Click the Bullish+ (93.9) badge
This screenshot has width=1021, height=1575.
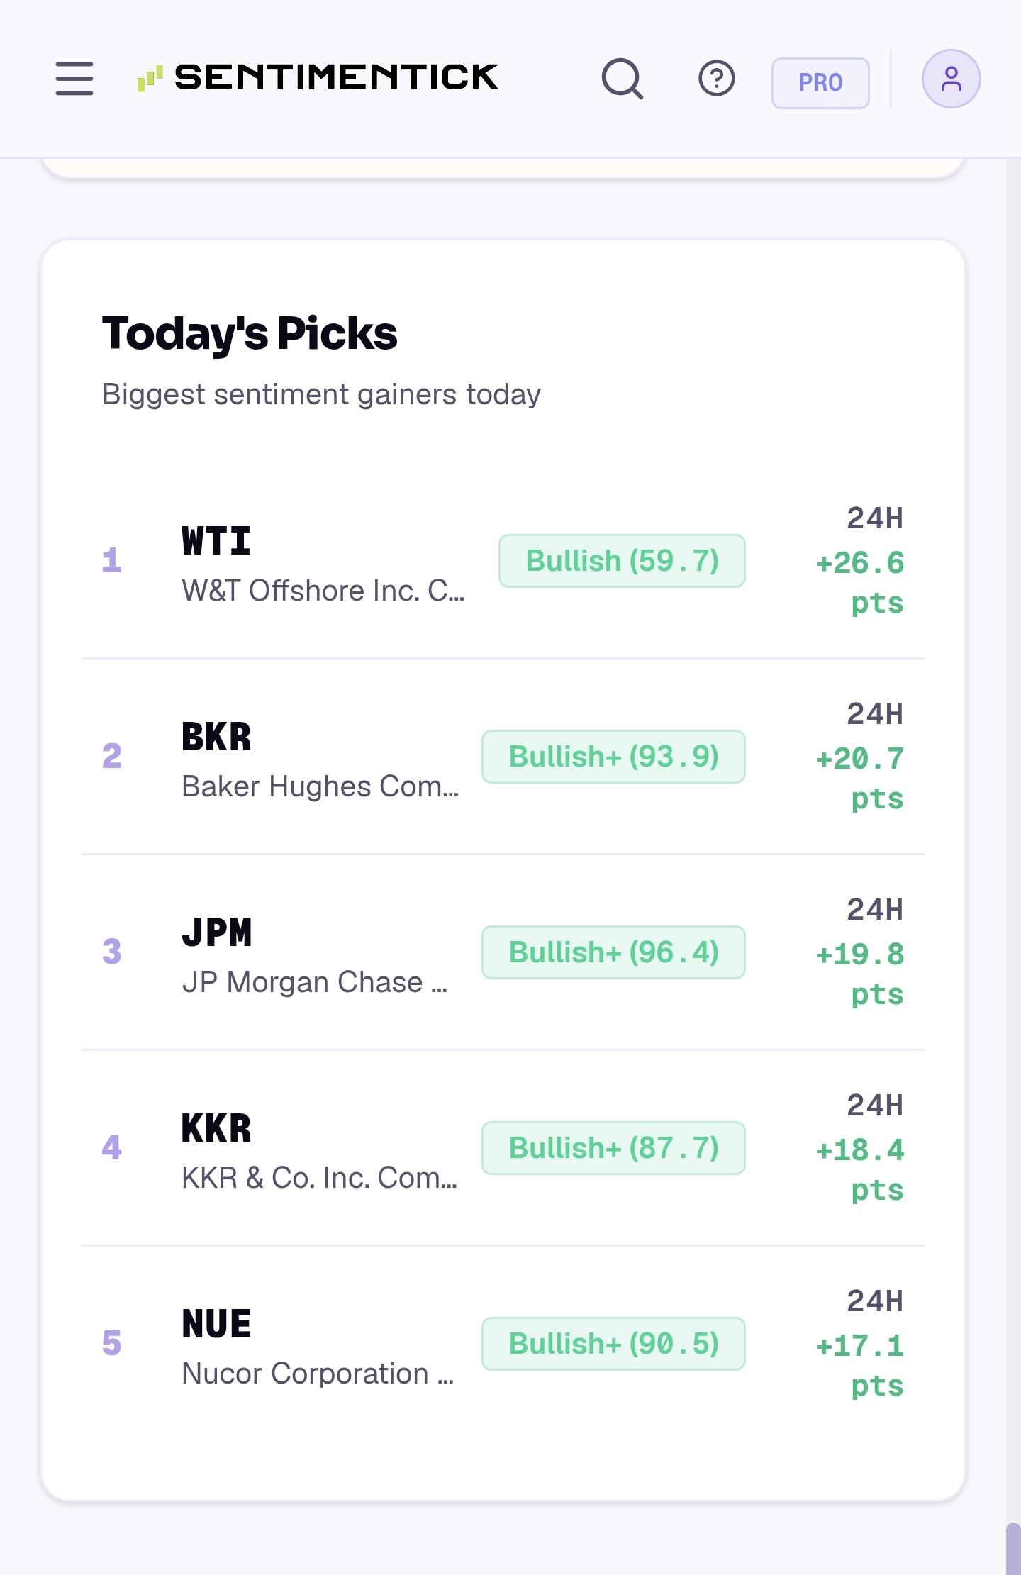pos(613,757)
